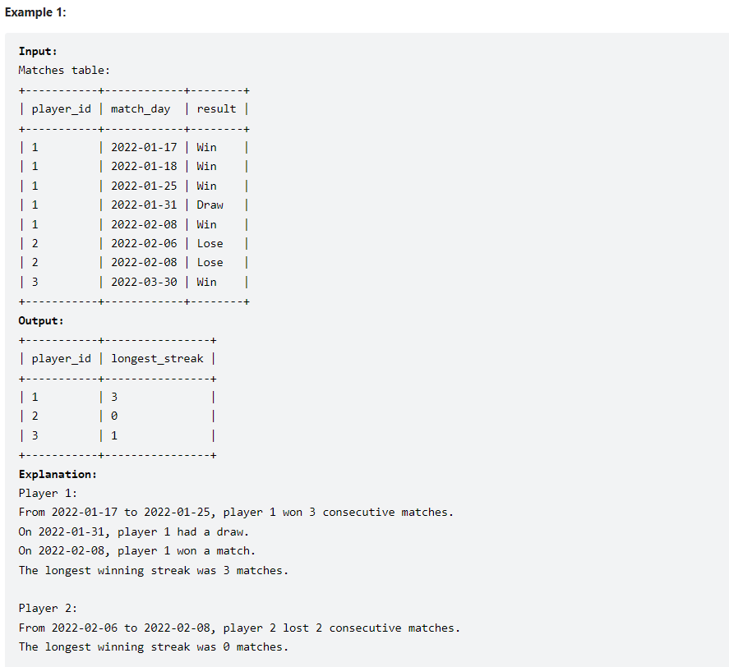Click the "Player 1:" explanation heading
Image resolution: width=729 pixels, height=667 pixels.
(x=48, y=493)
